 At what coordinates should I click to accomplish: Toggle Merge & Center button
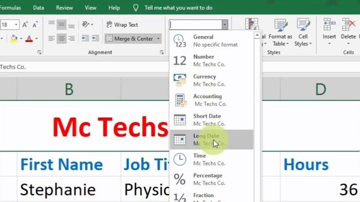point(130,39)
